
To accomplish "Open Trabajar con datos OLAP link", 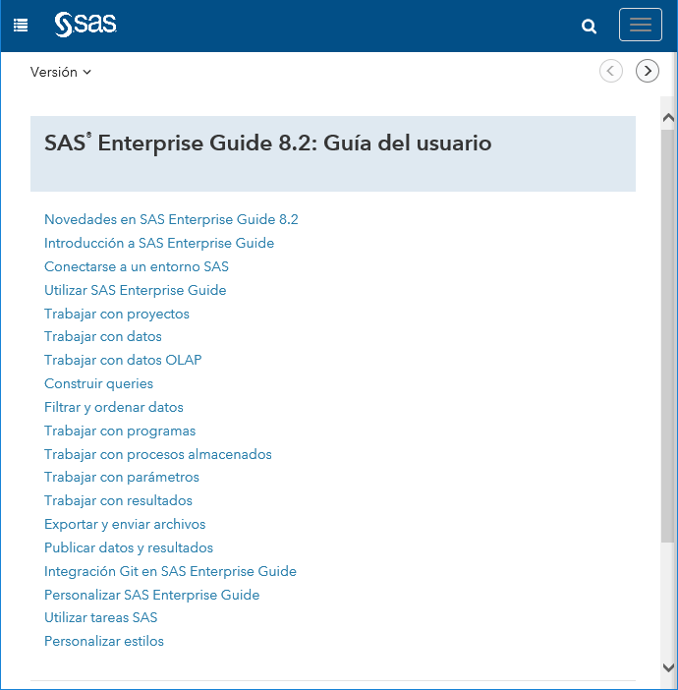I will coord(123,360).
